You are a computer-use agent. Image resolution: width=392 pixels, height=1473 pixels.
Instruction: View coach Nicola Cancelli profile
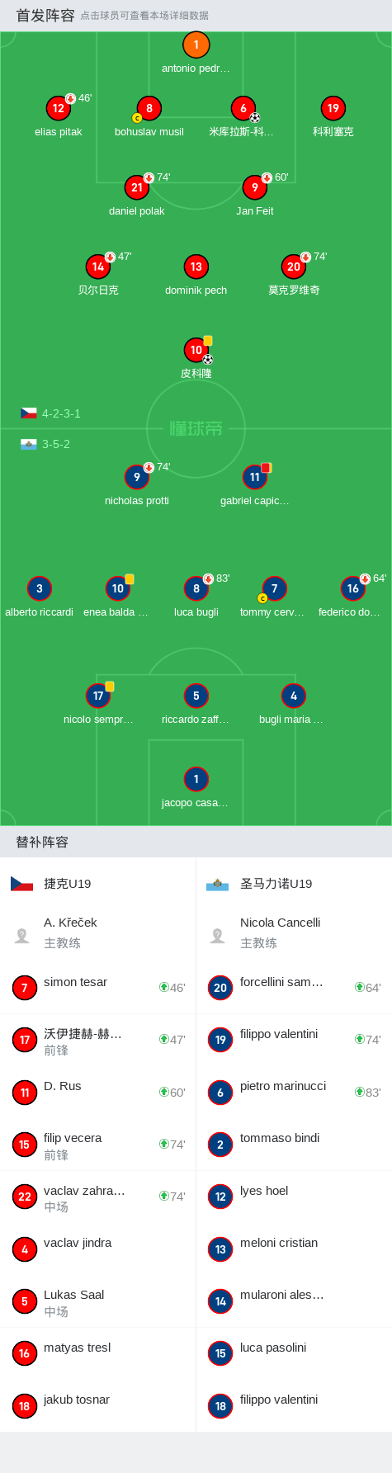click(294, 932)
